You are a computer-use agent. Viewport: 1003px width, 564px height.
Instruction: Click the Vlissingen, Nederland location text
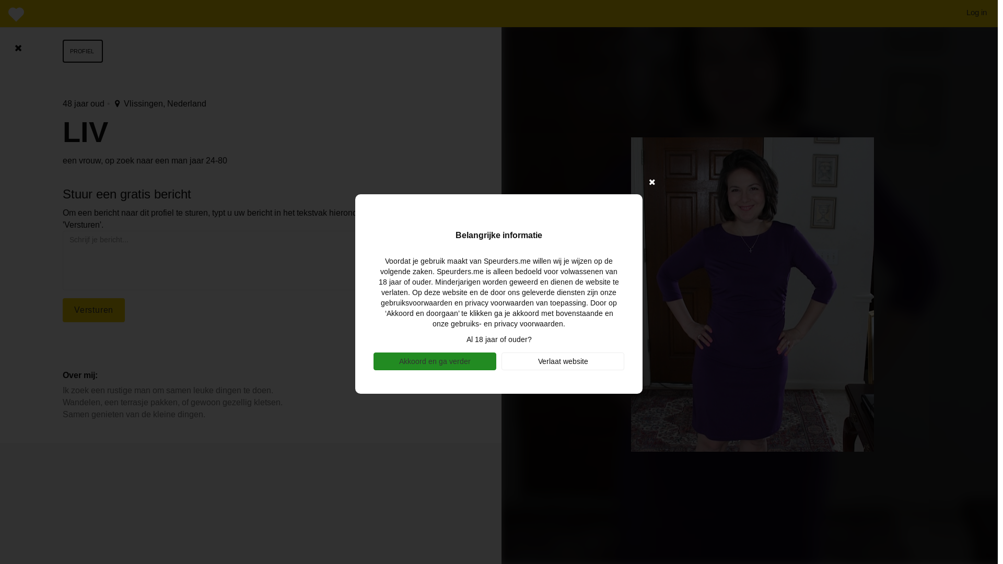pos(165,104)
